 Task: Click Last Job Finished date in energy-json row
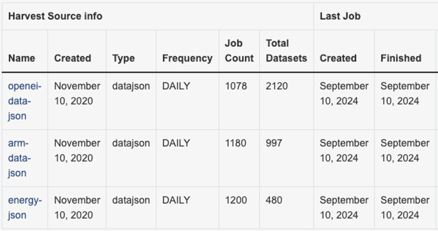coord(405,207)
